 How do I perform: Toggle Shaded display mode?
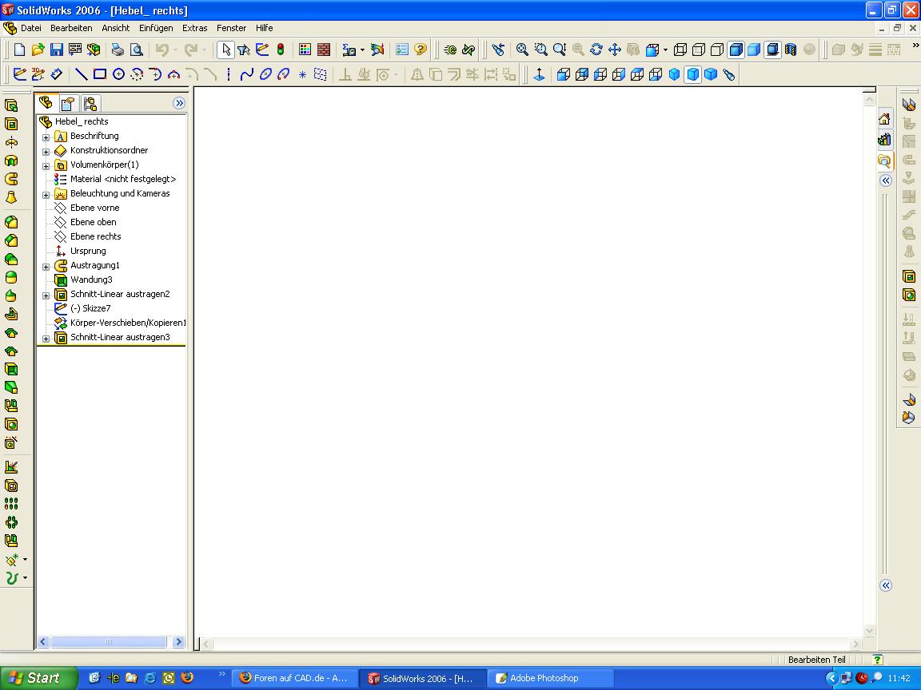[754, 50]
